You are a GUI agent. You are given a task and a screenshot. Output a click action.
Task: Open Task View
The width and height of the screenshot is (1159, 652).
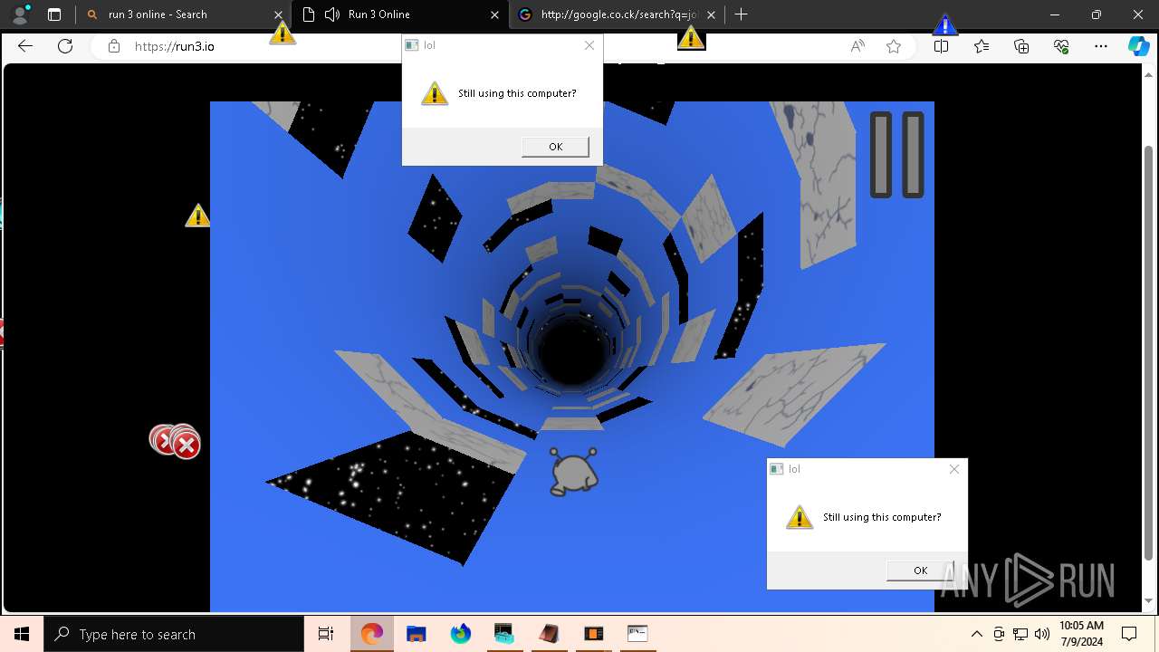click(326, 634)
